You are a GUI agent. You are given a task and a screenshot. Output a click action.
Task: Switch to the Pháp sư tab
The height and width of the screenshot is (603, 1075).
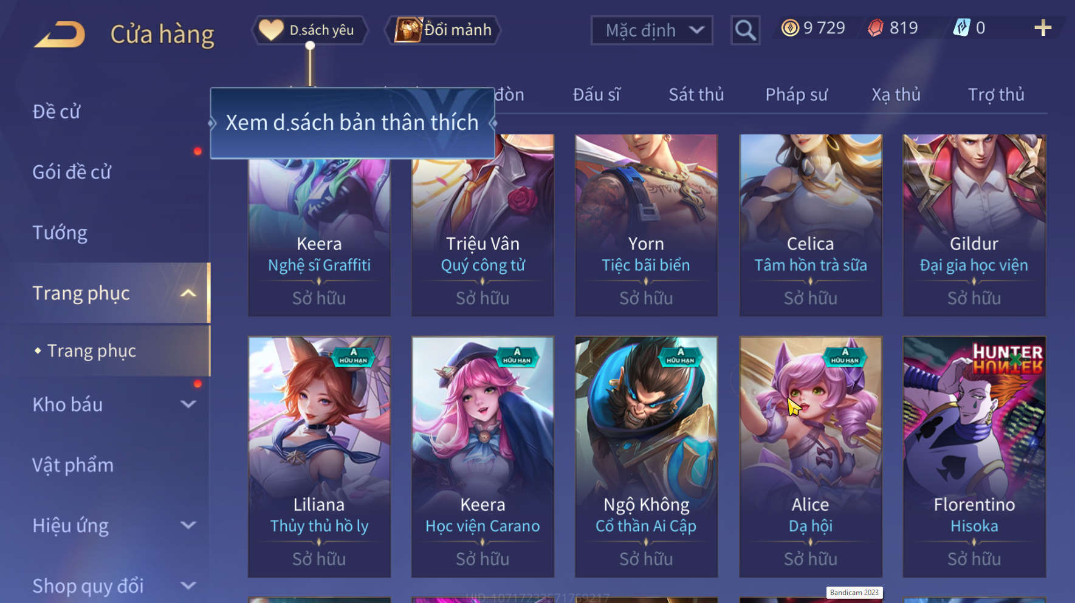(x=796, y=95)
